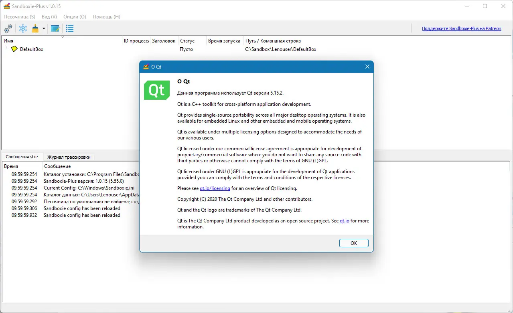Click OK in the Qt dialog

354,243
